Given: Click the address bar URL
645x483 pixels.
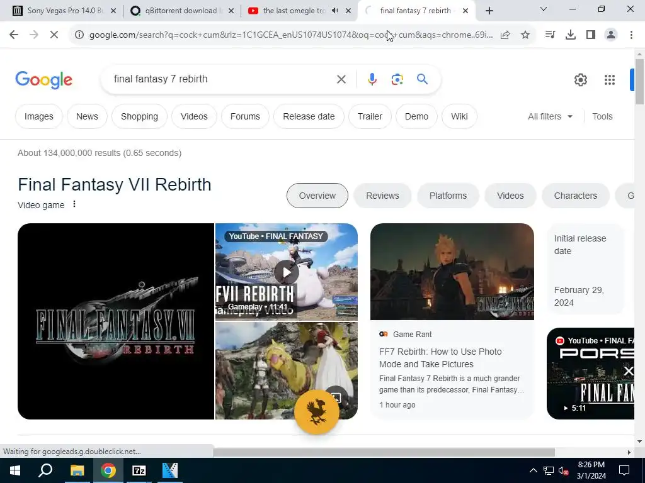Looking at the screenshot, I should 291,35.
